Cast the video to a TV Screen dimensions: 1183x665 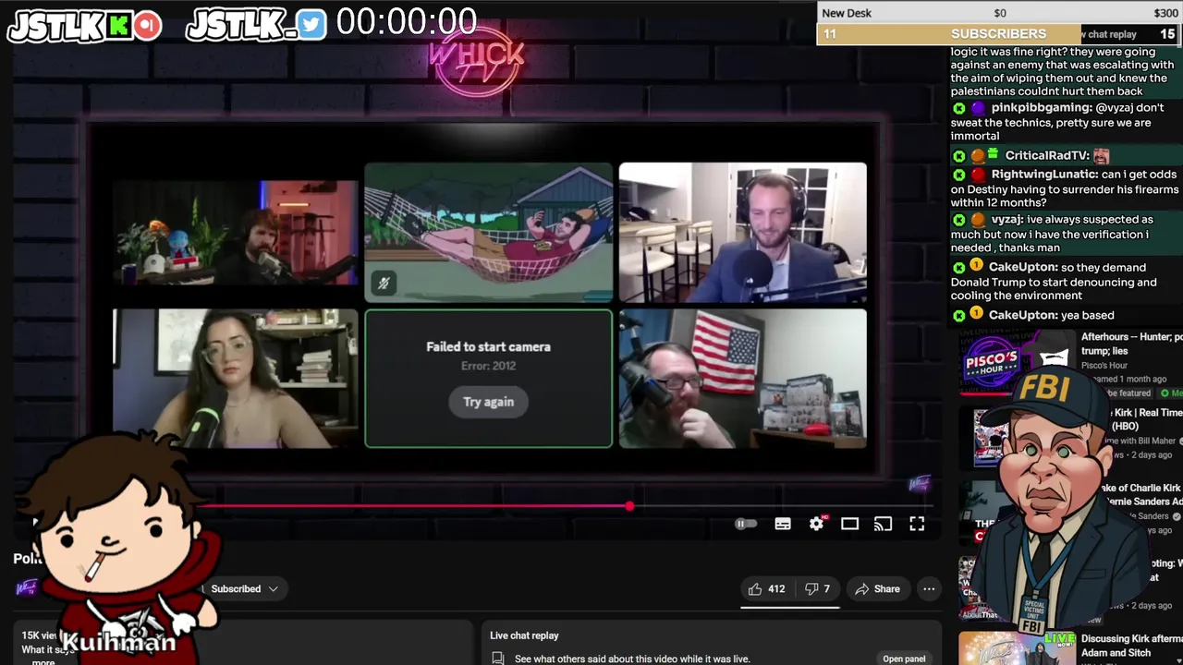click(883, 525)
